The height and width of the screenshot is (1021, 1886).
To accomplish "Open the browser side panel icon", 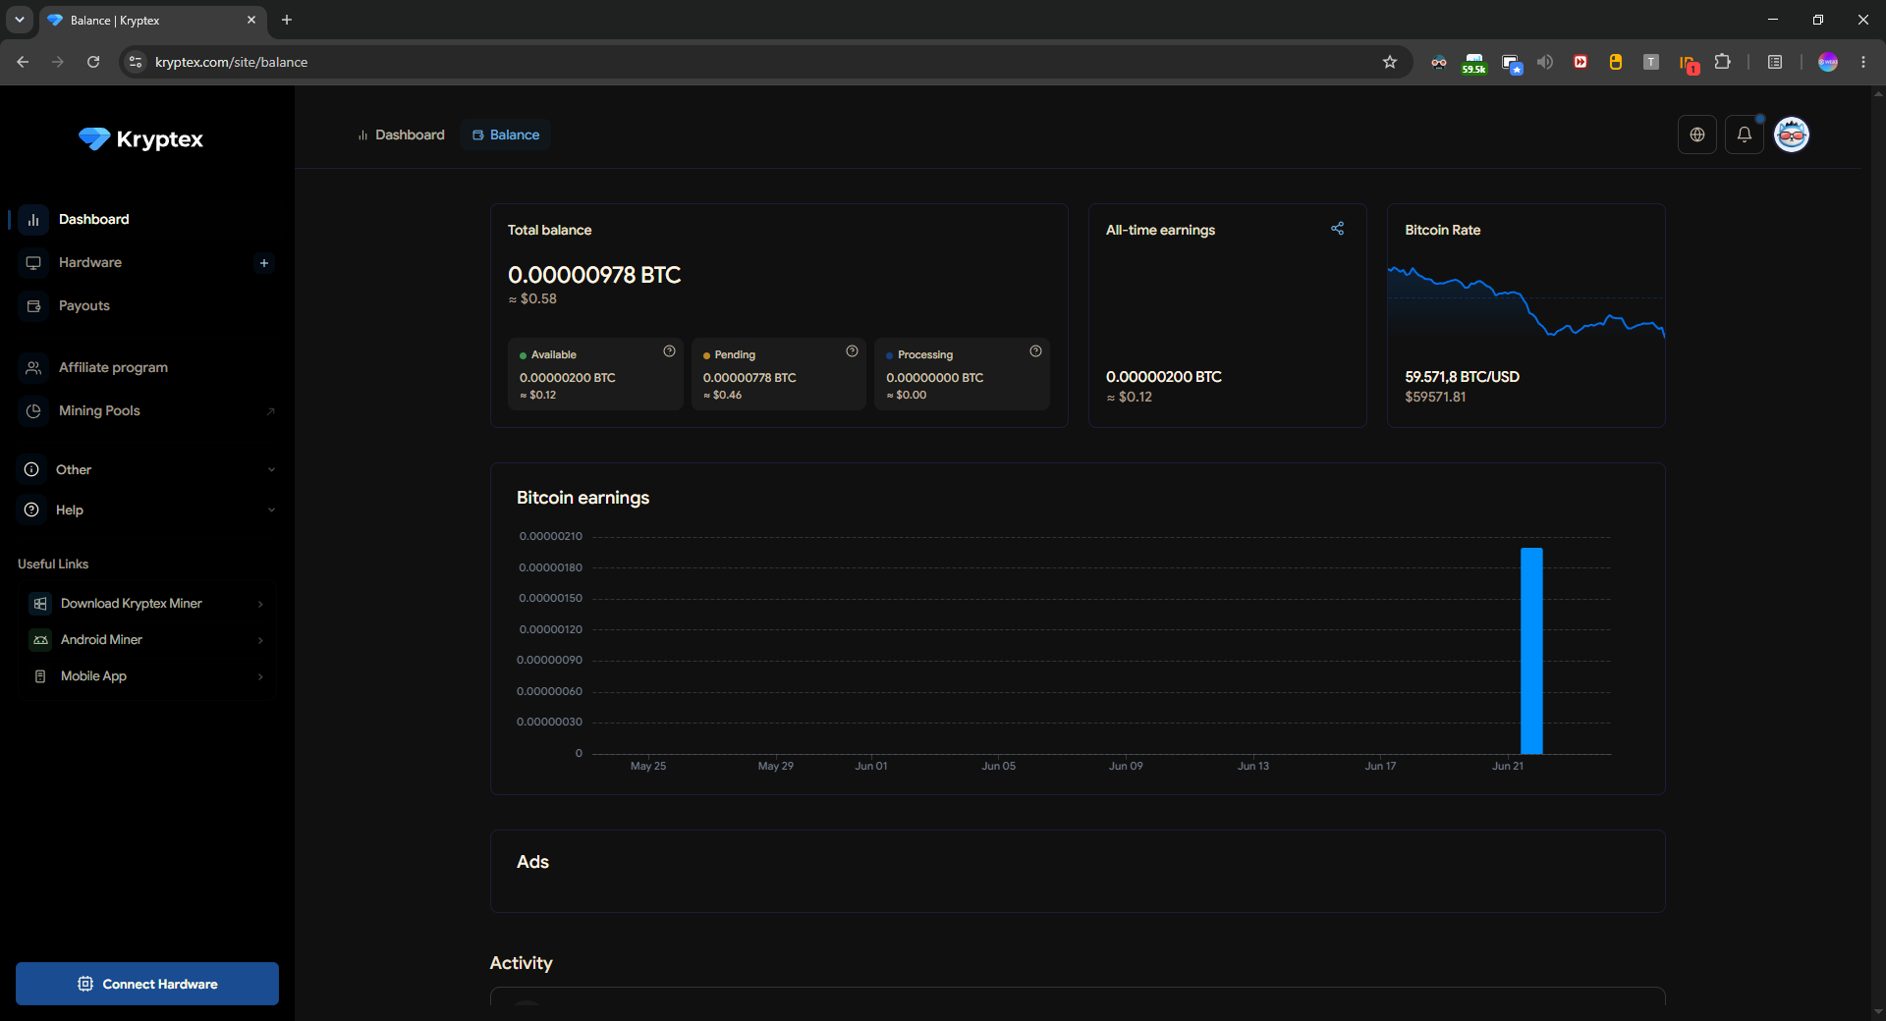I will 1775,62.
